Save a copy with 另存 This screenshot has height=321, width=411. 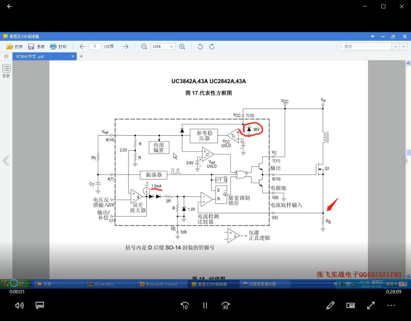(x=36, y=47)
